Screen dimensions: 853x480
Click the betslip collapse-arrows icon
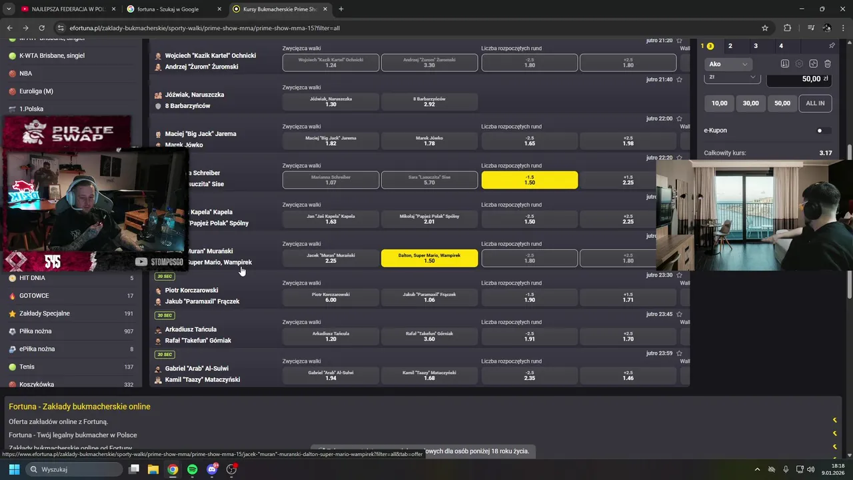pyautogui.click(x=813, y=64)
